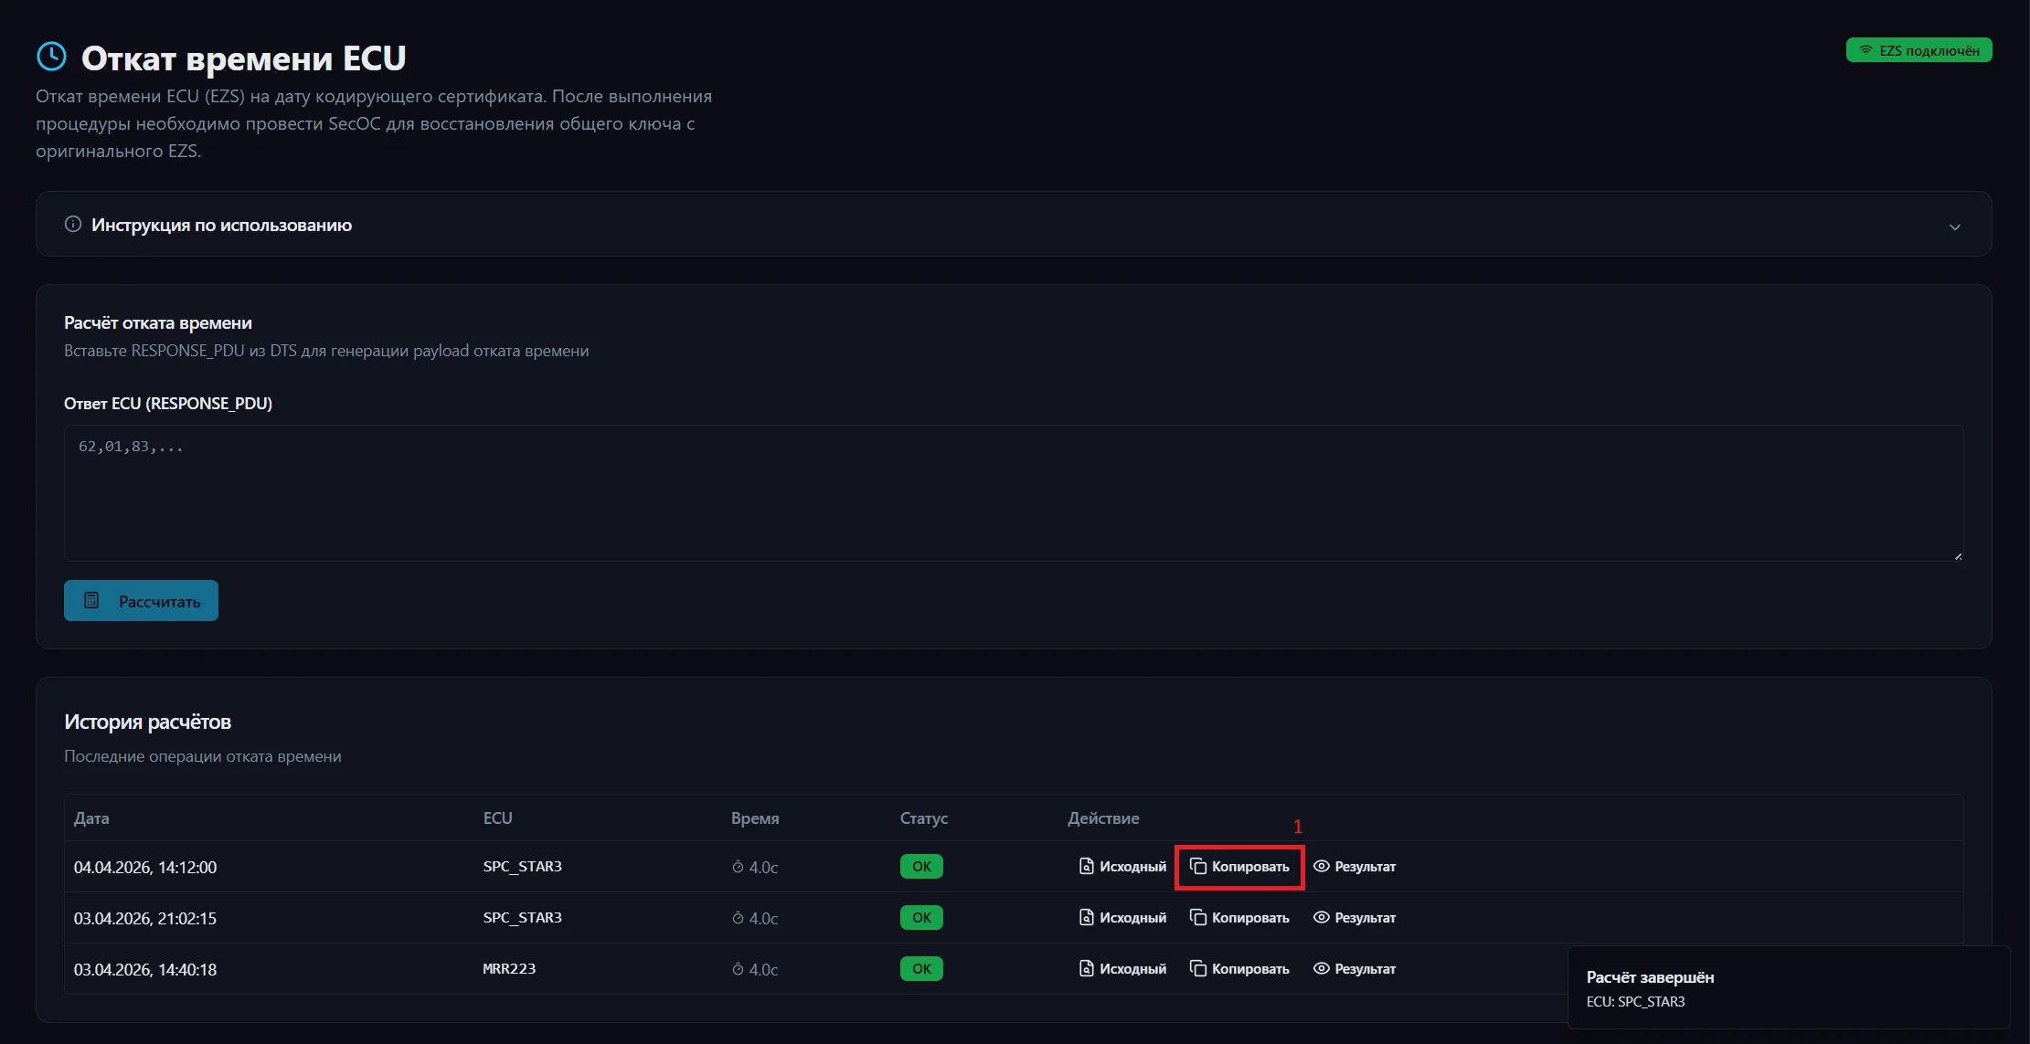Click the resize handle of the RESPONSE_PDU textarea
Image resolution: width=2030 pixels, height=1044 pixels.
coord(1957,555)
